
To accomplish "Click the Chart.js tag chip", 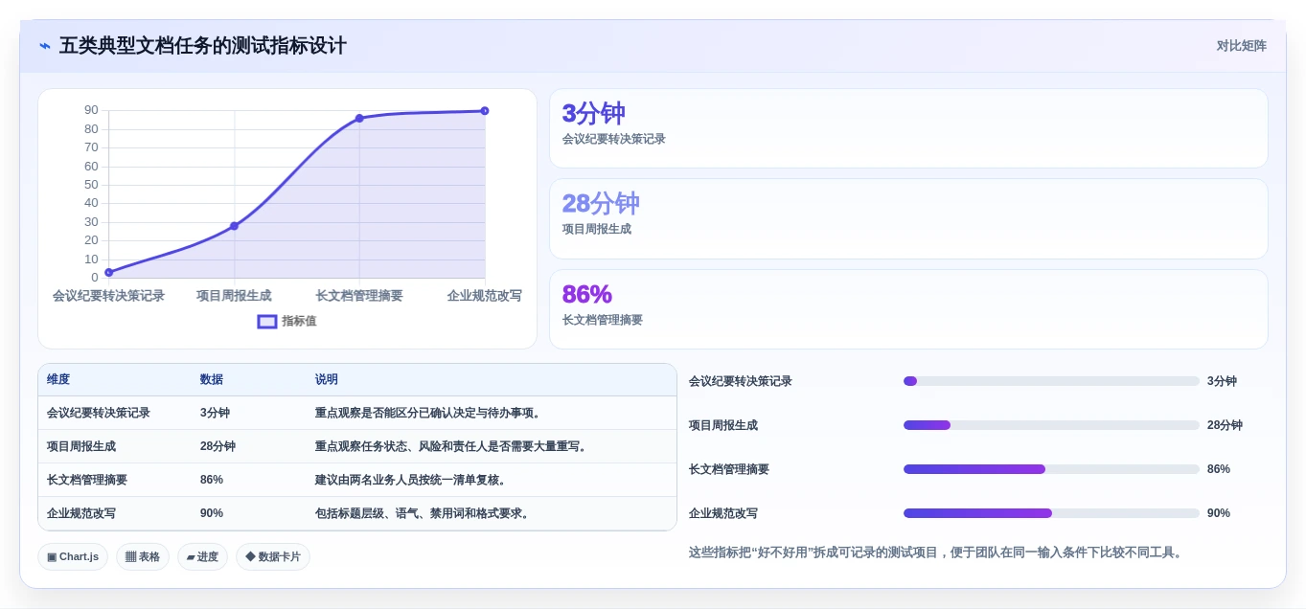I will click(73, 557).
